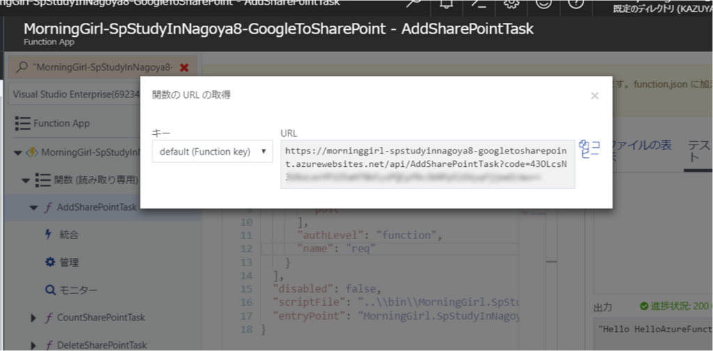Screen dimensions: 713x351
Task: Collapse the MorningGirl-SpStudyIn function app node
Action: 17,153
